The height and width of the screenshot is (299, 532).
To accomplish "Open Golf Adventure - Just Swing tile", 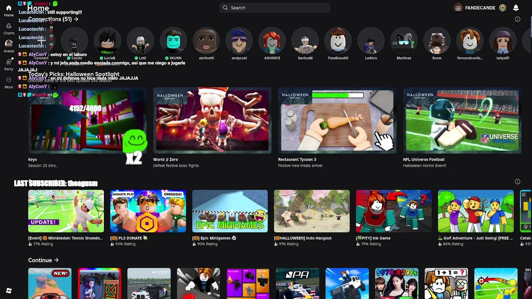I will pos(475,211).
